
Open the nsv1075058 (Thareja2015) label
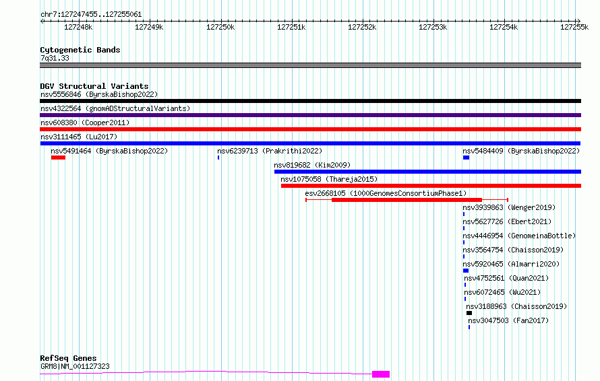tap(329, 179)
